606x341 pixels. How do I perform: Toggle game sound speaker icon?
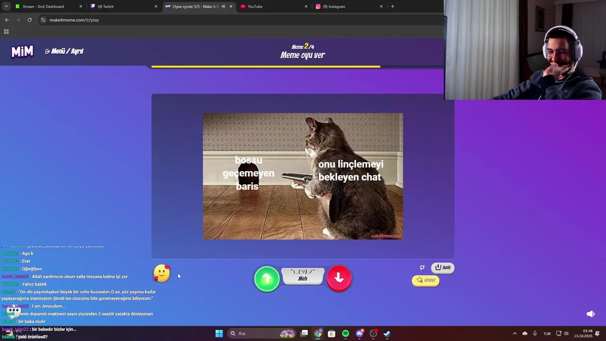(590, 314)
